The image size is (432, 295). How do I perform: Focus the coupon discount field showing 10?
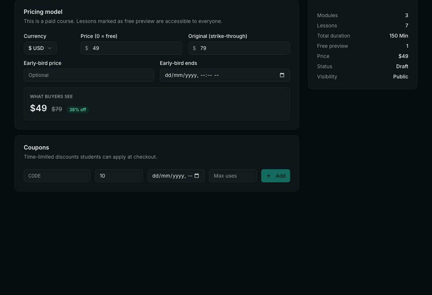click(x=119, y=176)
